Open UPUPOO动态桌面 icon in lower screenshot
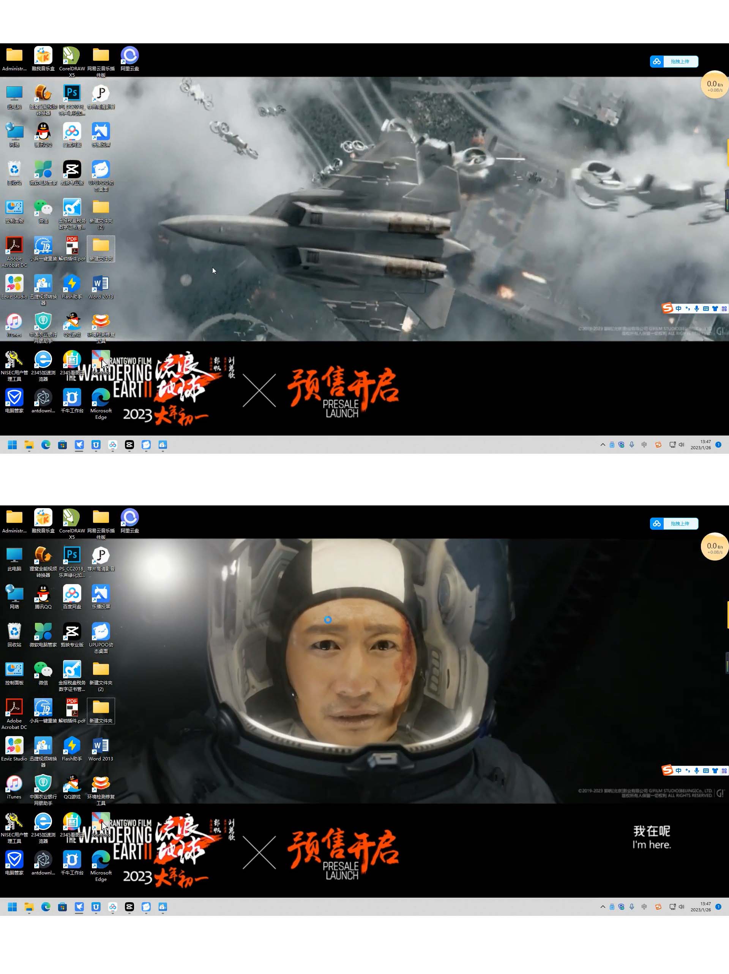 (101, 638)
